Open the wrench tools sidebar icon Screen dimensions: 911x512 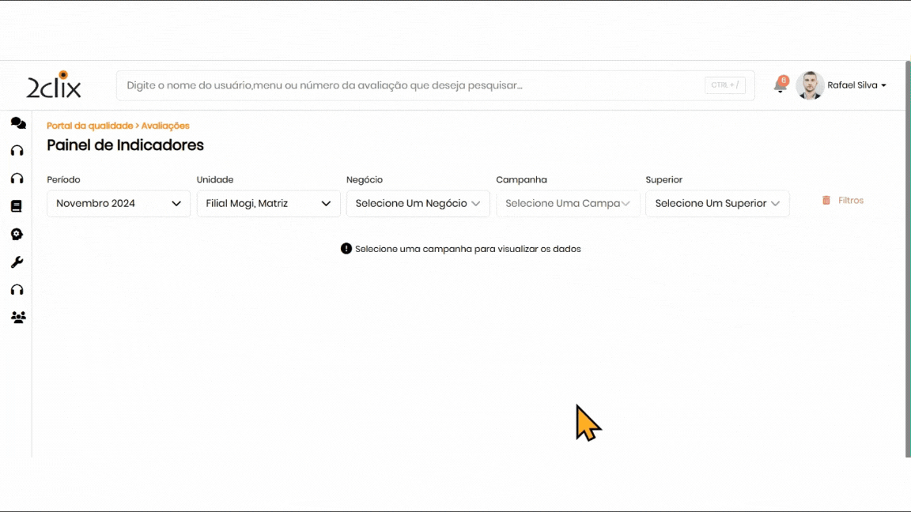[x=17, y=262]
